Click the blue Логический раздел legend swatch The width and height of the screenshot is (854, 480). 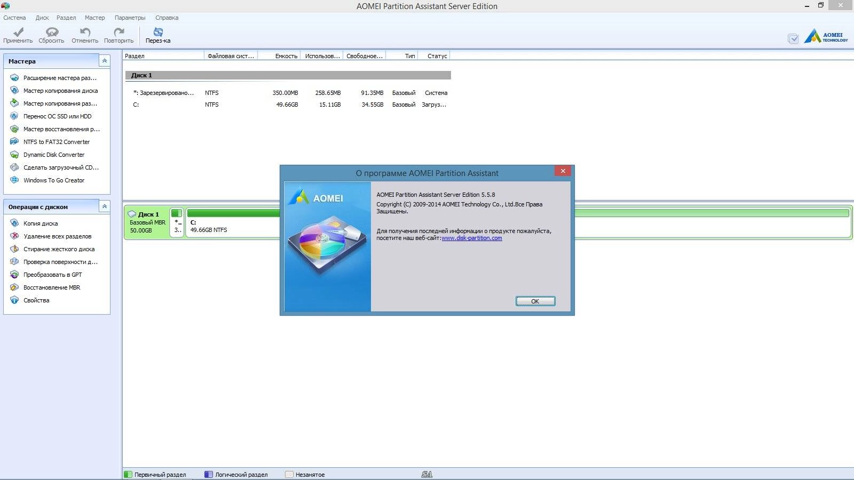[x=209, y=474]
